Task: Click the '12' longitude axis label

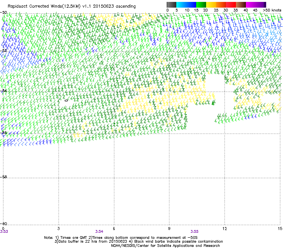Action: click(x=224, y=229)
